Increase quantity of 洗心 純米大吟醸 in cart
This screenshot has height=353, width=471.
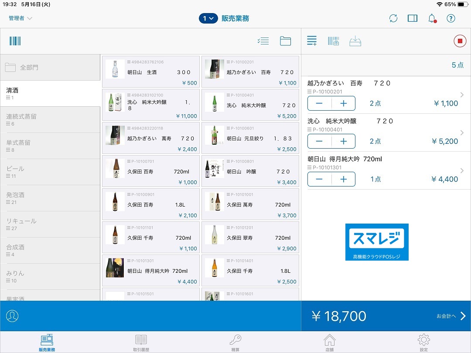(x=343, y=141)
